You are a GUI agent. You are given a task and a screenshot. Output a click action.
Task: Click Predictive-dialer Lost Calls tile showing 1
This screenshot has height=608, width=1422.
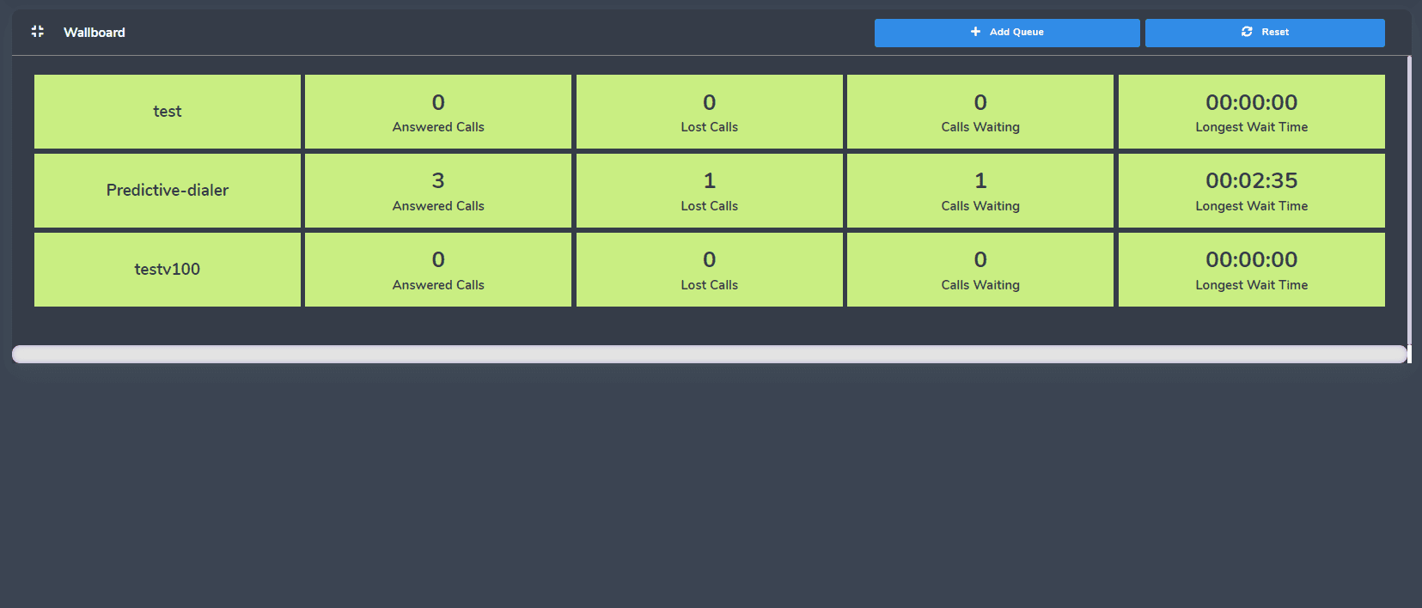(x=710, y=191)
